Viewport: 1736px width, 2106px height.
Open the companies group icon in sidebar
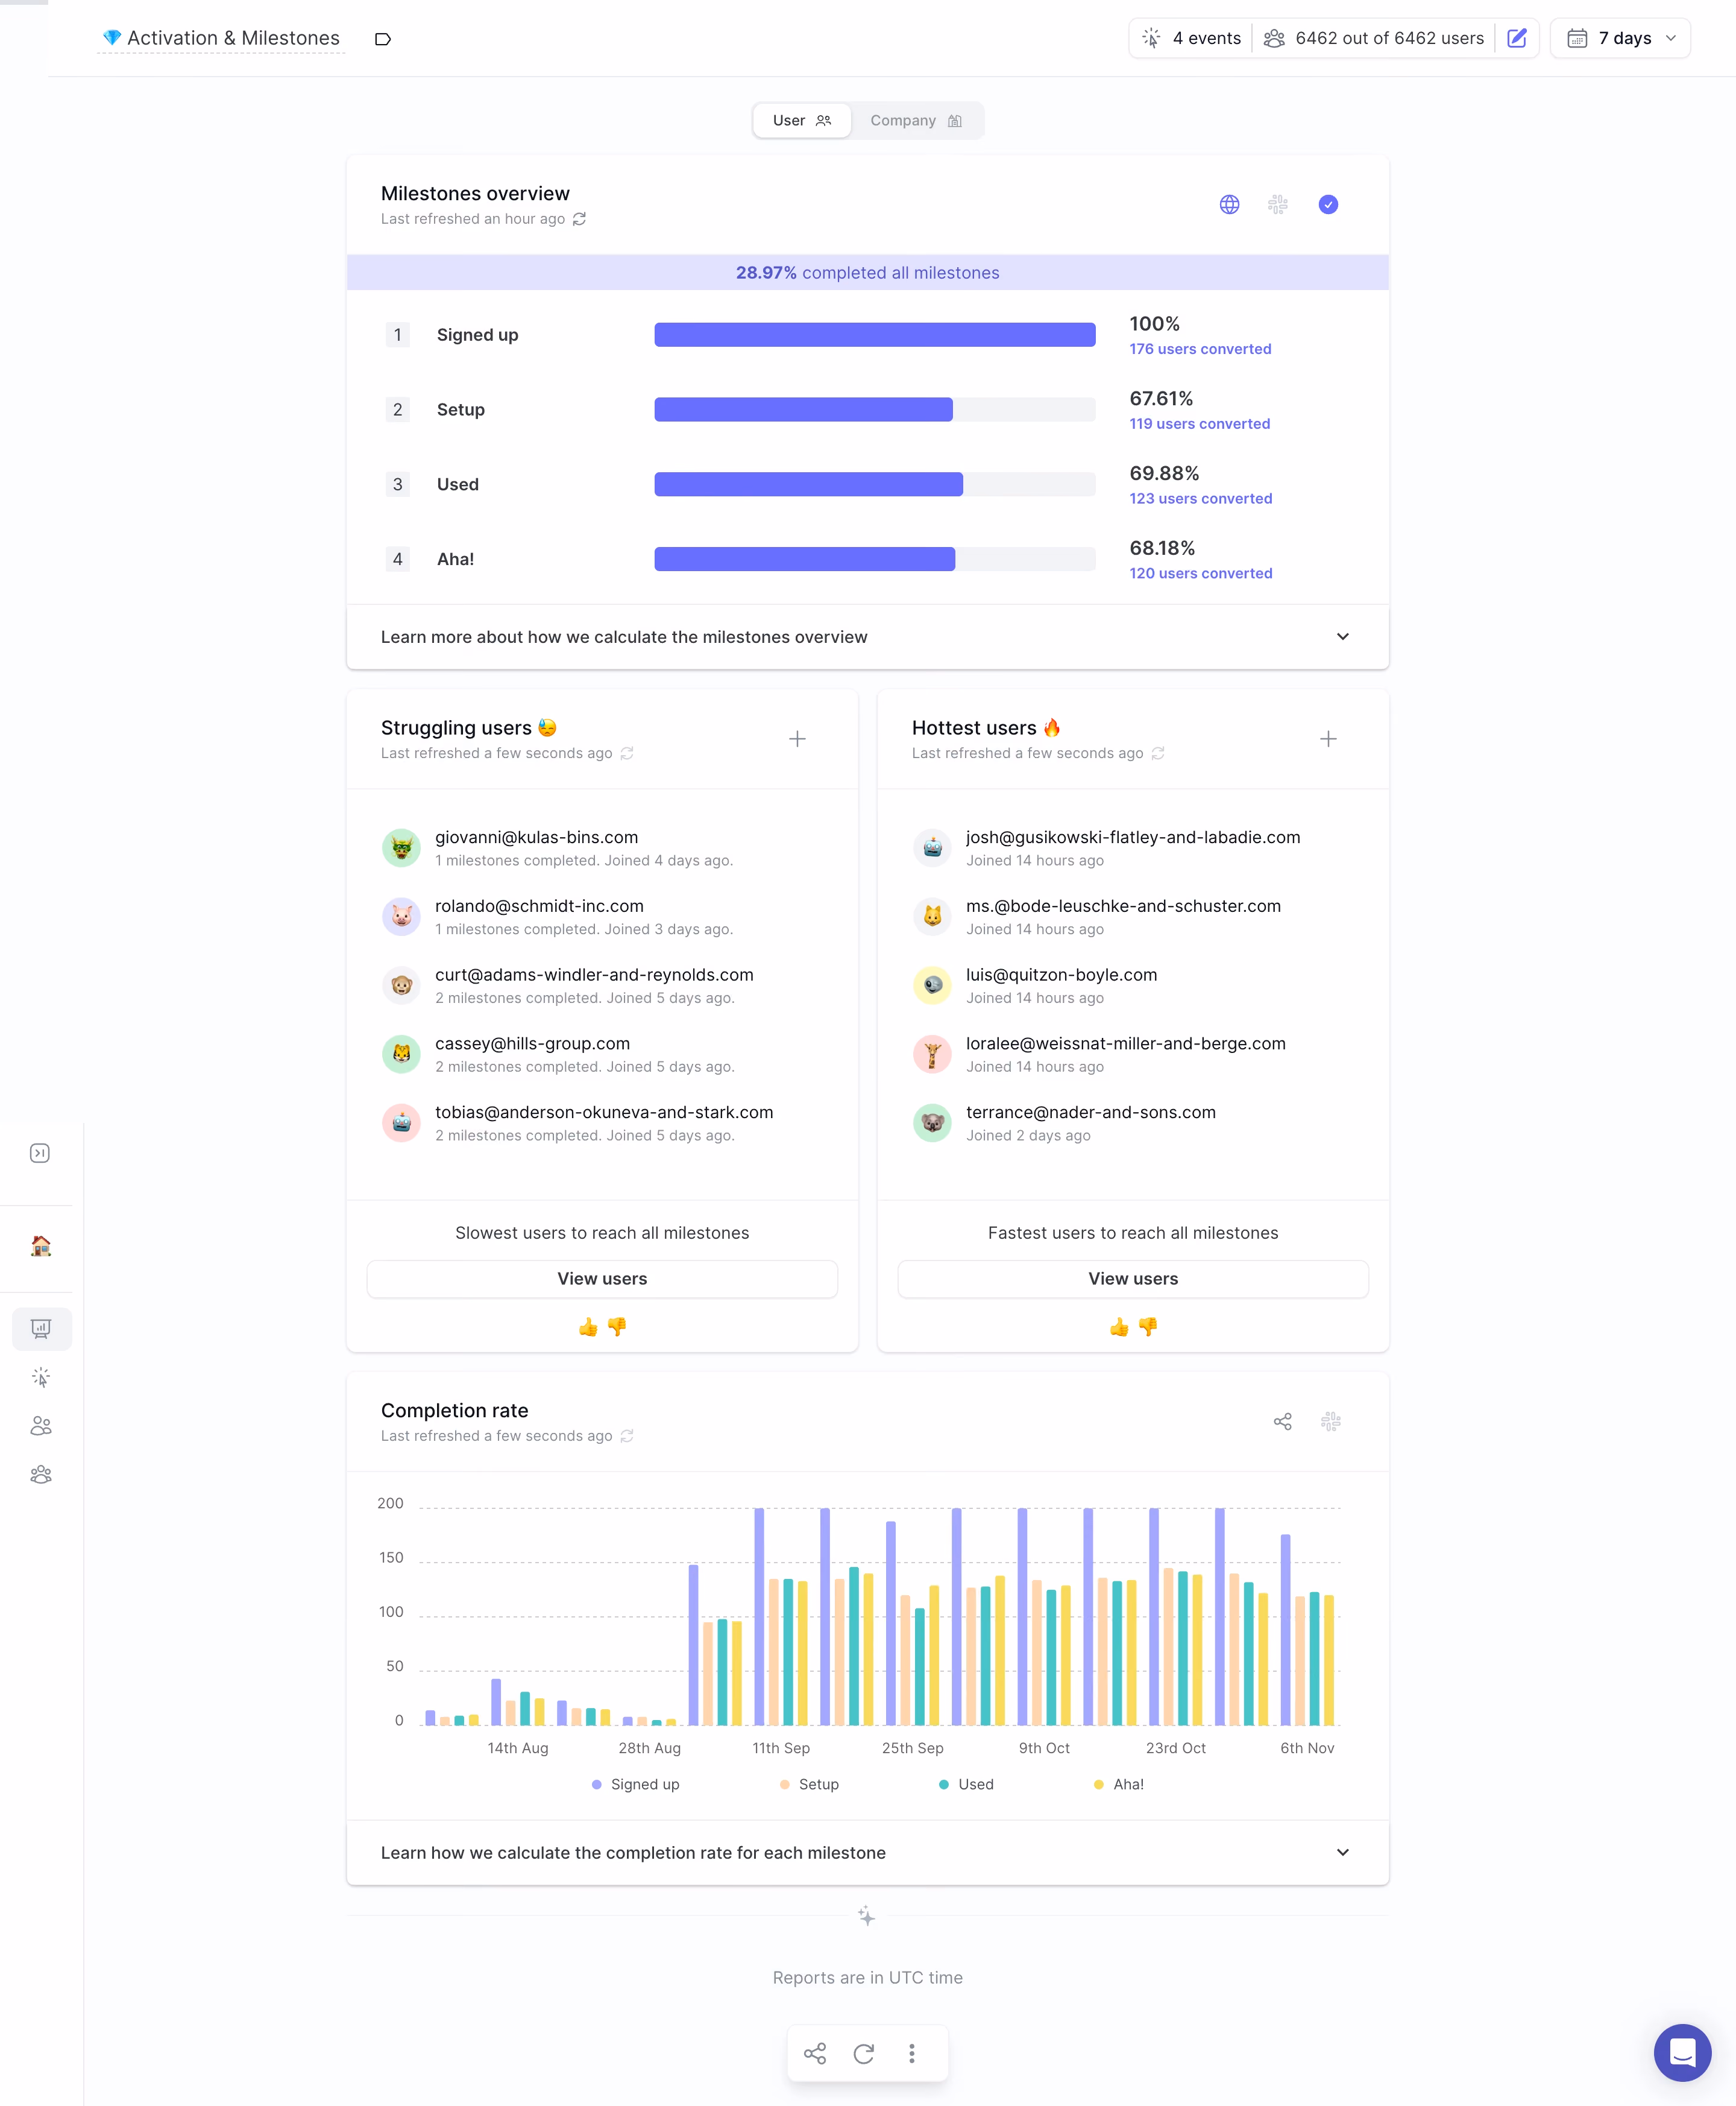click(x=41, y=1475)
